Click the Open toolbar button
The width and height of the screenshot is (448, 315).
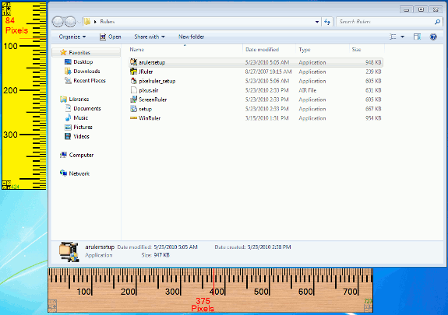[x=111, y=37]
